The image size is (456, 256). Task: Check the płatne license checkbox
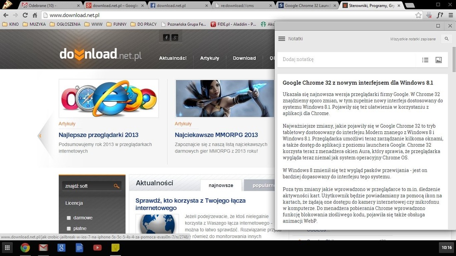[x=69, y=229]
